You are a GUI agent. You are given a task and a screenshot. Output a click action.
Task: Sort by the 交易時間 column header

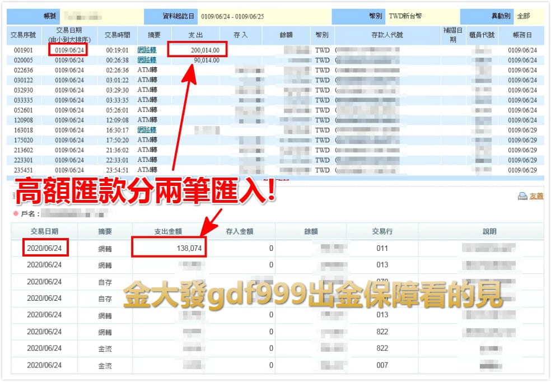(116, 35)
